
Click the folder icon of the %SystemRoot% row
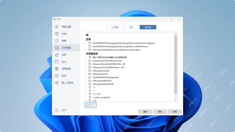90,74
